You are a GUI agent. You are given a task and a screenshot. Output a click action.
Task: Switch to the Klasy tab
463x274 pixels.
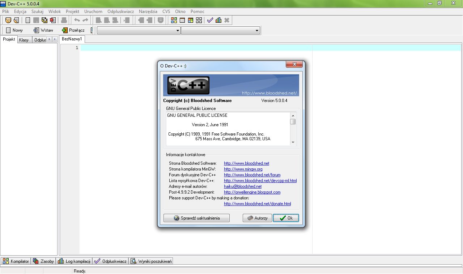(x=24, y=40)
